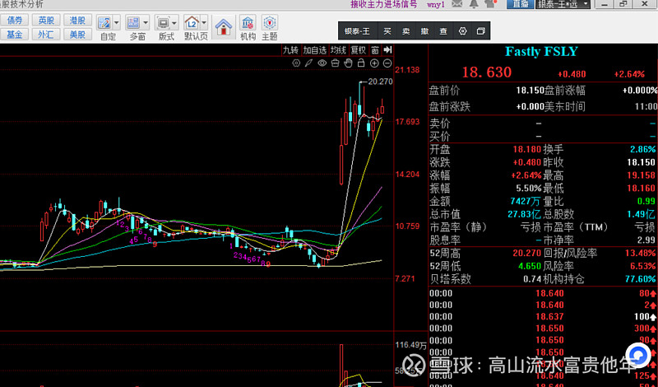
Task: Click the 加自选 add to watchlist tab
Action: [x=315, y=50]
